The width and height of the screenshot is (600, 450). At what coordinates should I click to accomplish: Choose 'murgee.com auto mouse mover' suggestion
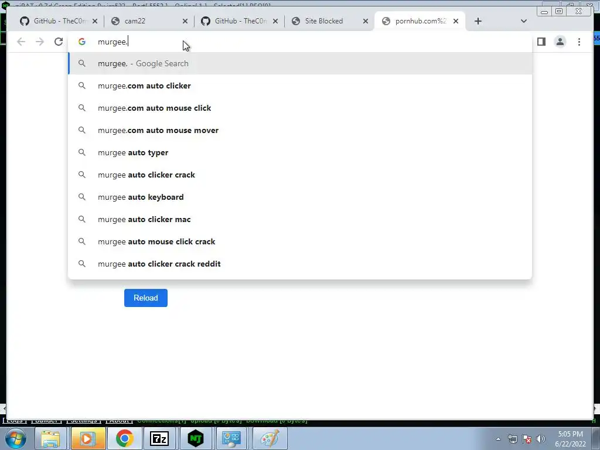pyautogui.click(x=300, y=130)
